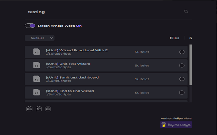Click file icon of Wizard Functional With E
Image resolution: width=217 pixels, height=135 pixels.
[x=37, y=52]
